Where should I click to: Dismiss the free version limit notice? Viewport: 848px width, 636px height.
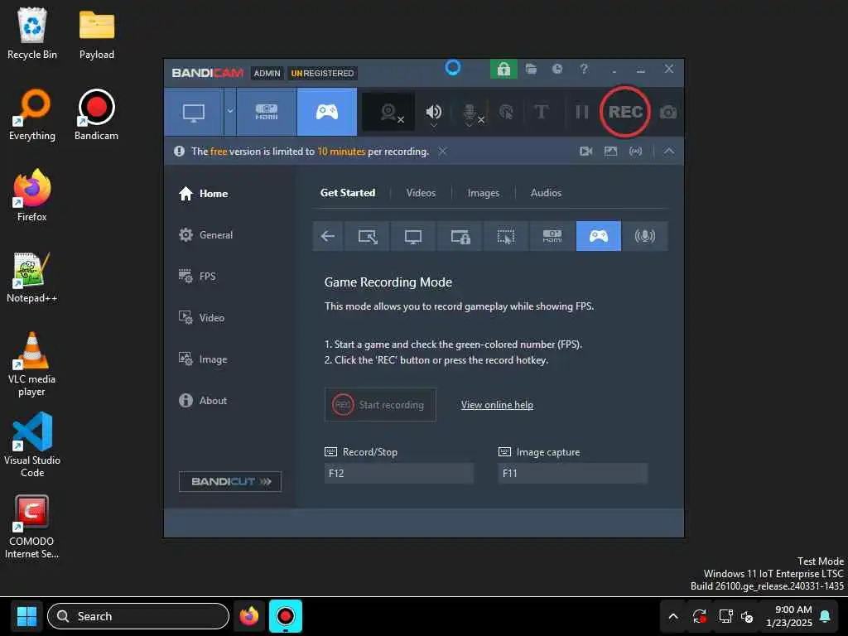[442, 152]
